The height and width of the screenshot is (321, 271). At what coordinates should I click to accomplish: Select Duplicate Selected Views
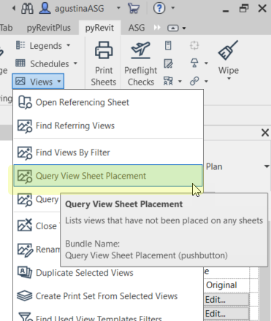tap(108, 273)
